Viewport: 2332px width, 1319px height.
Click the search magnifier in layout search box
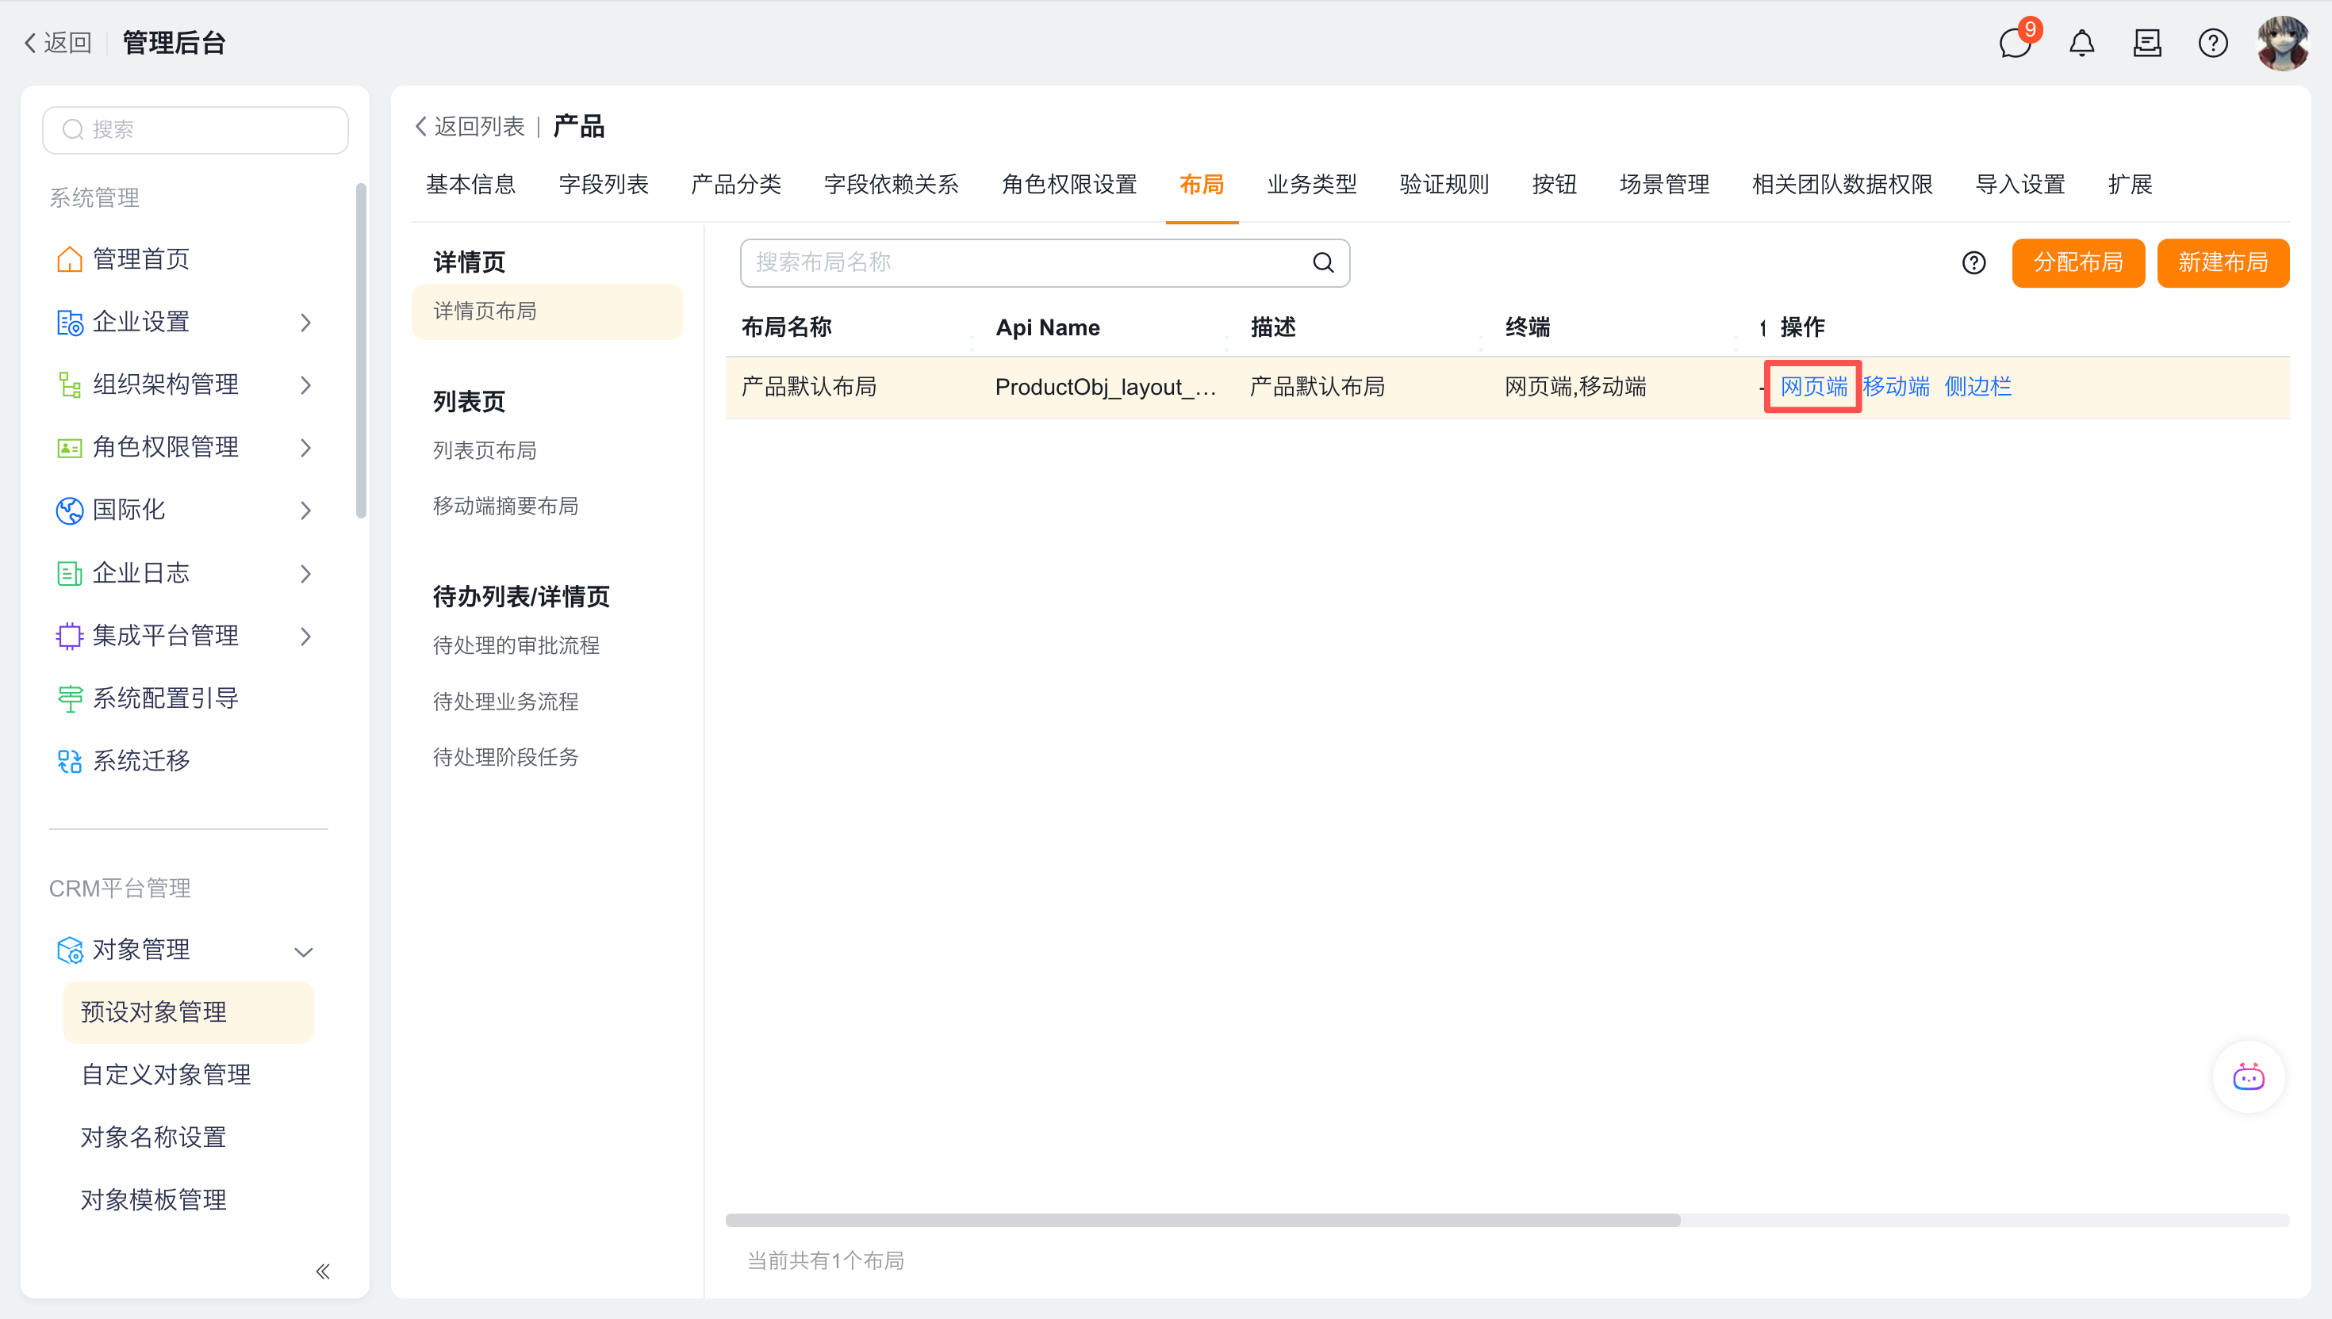coord(1323,262)
